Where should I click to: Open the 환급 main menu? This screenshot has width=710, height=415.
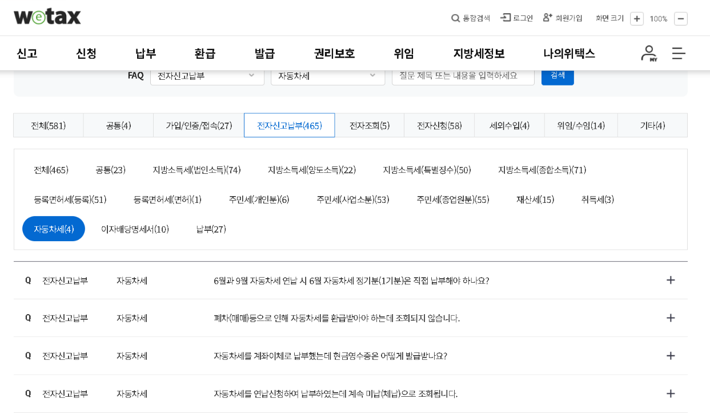(205, 54)
